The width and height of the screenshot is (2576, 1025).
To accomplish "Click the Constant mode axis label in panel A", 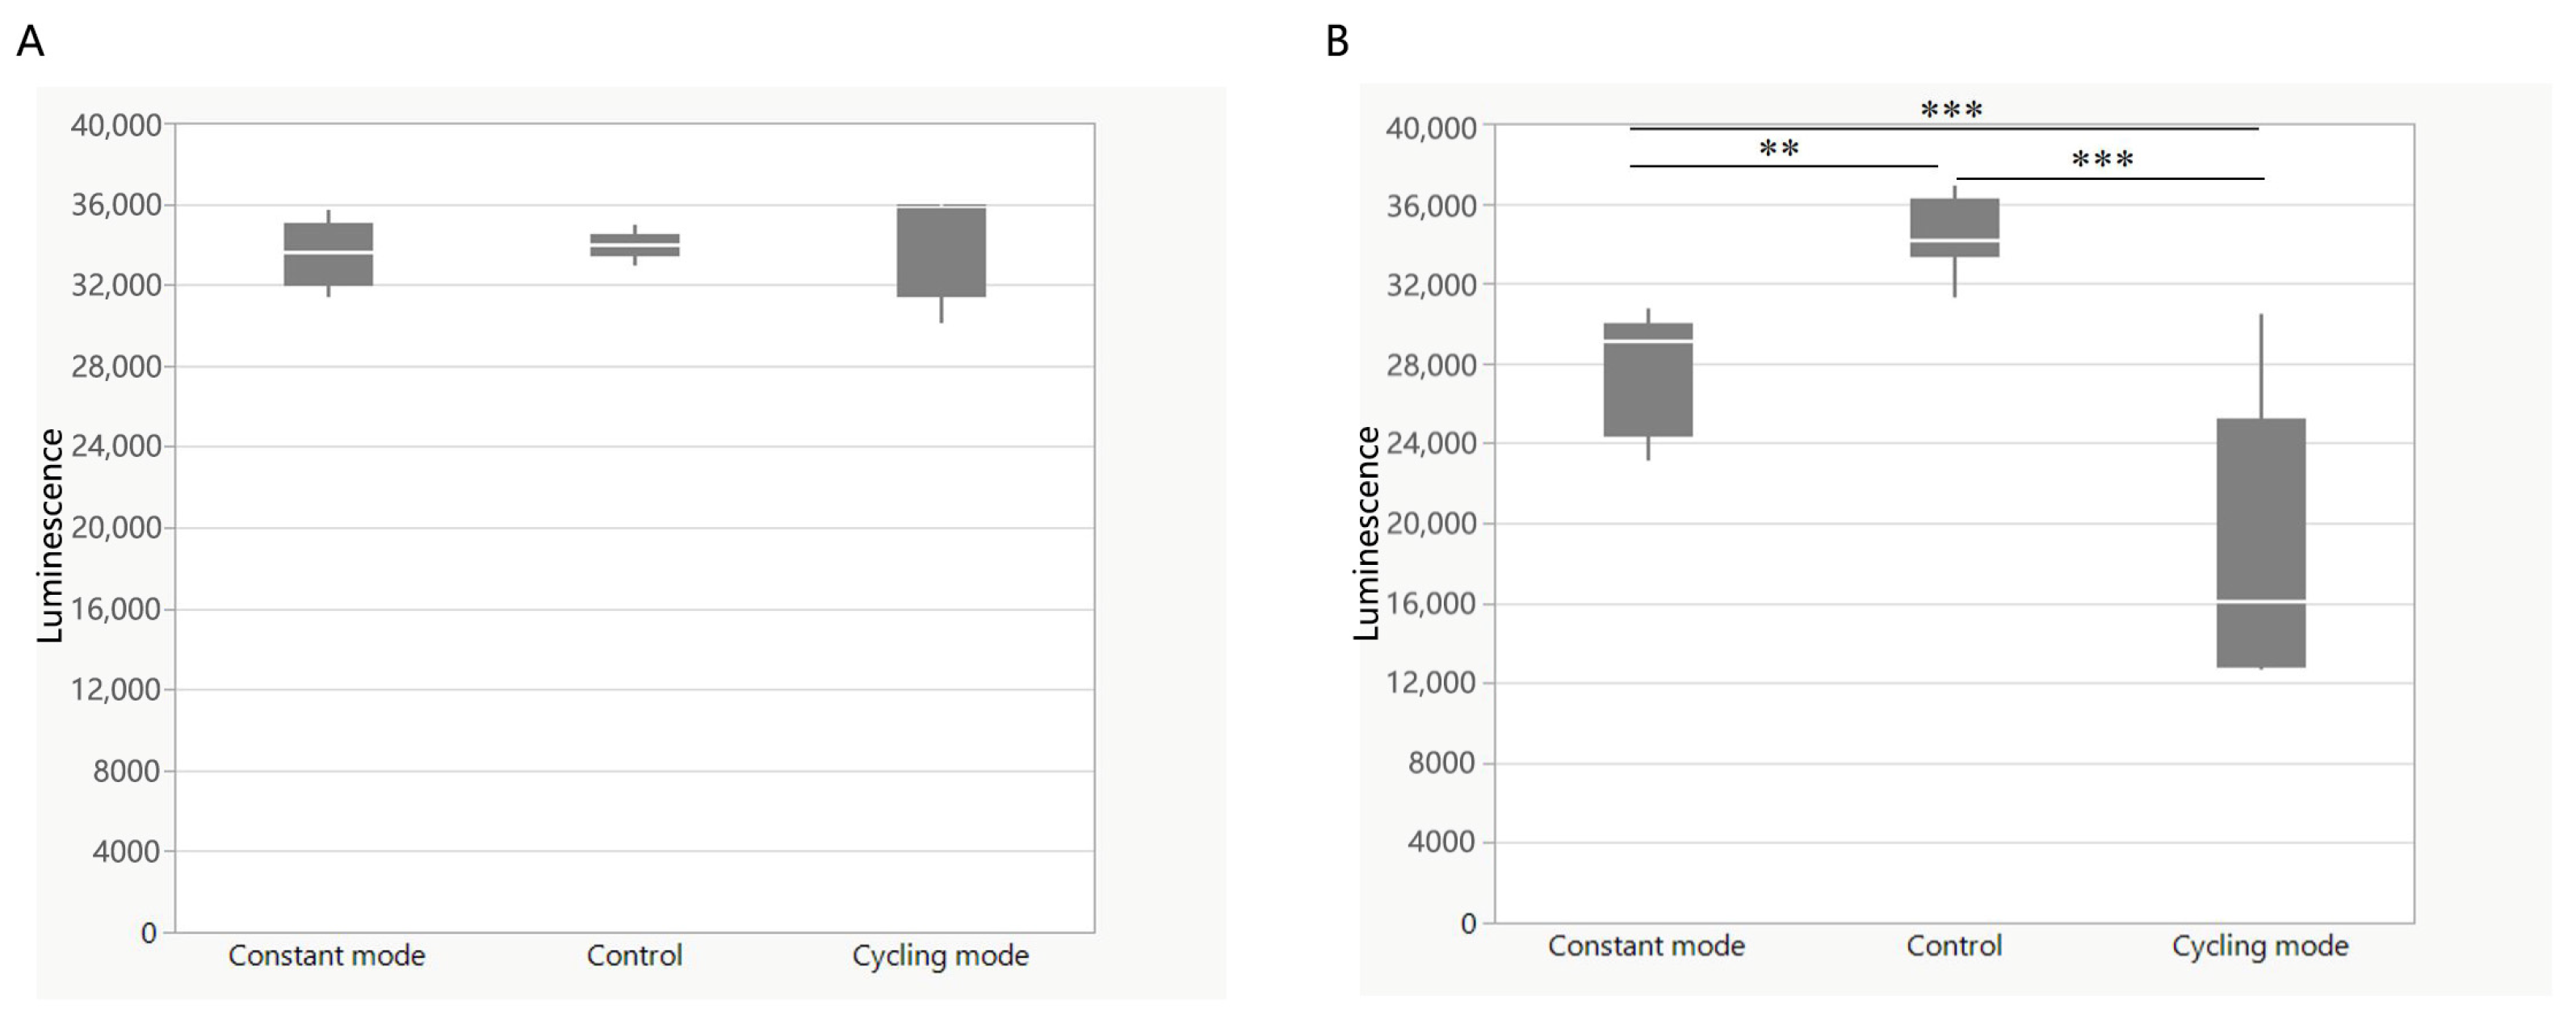I will [327, 956].
